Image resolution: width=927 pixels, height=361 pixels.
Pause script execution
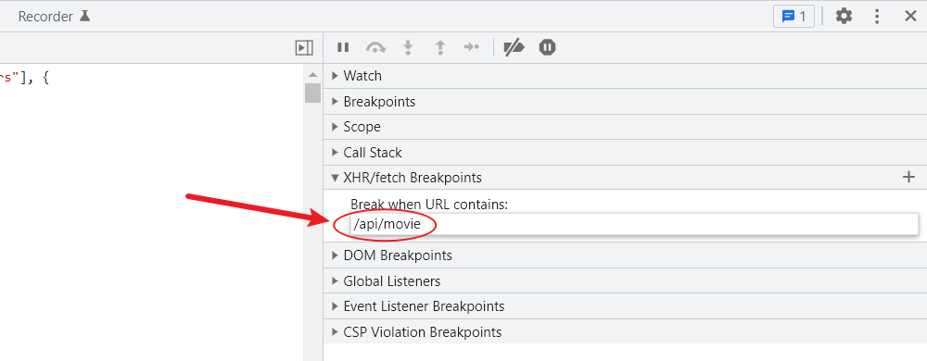(343, 47)
